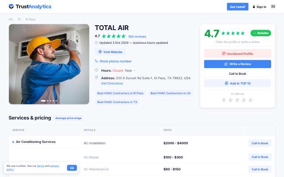Click Add to TOP 10 button
The height and width of the screenshot is (177, 284).
237,83
